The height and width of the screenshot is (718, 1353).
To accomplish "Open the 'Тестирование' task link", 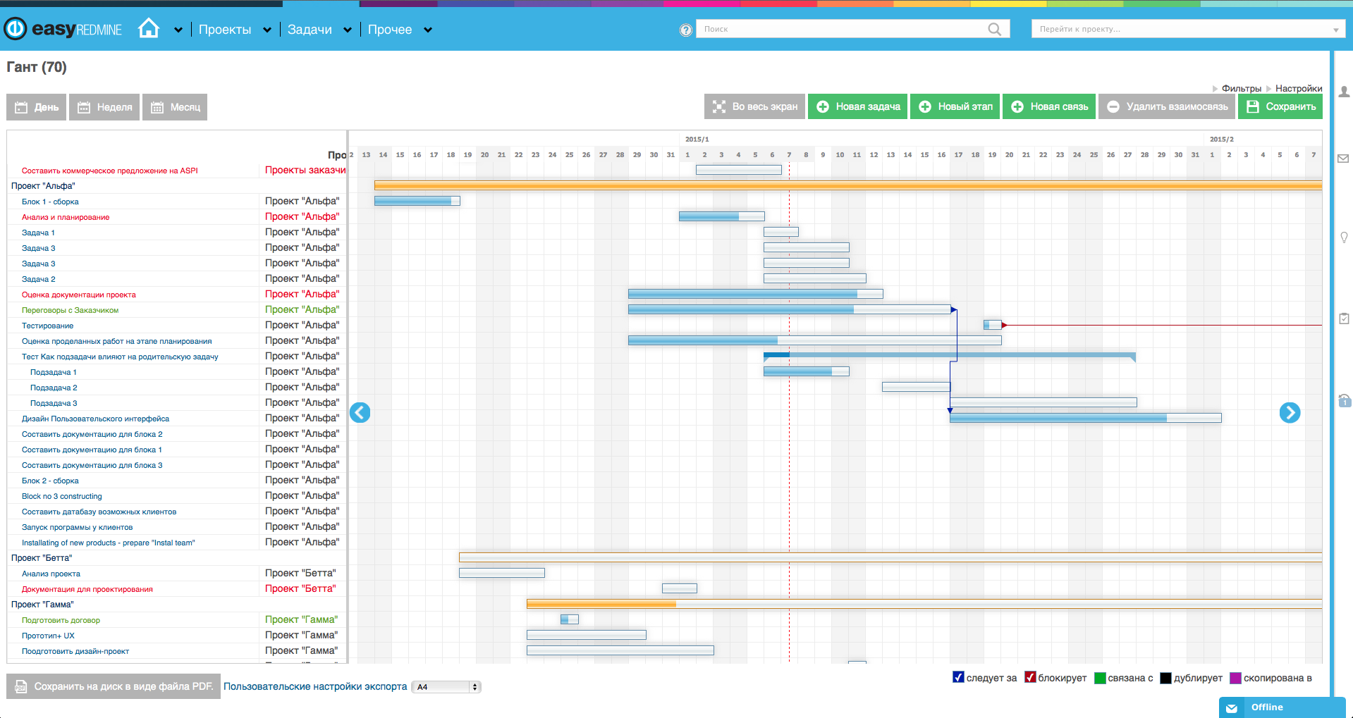I will tap(48, 326).
